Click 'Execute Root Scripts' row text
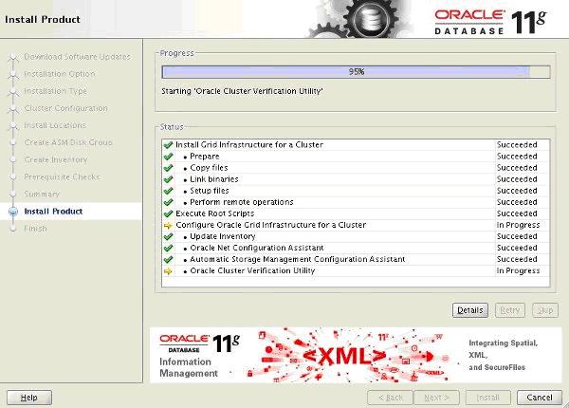Image resolution: width=569 pixels, height=408 pixels. pos(215,213)
